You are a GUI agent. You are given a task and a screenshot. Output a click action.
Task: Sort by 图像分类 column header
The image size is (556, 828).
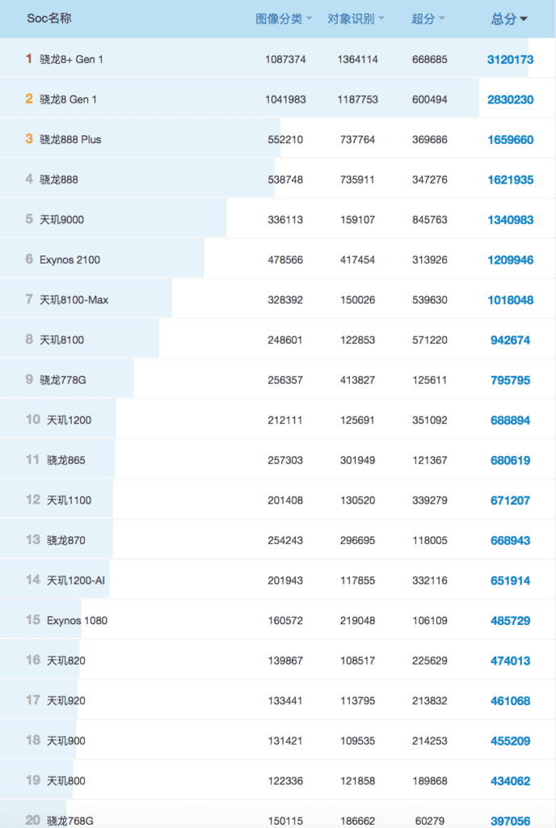[284, 19]
